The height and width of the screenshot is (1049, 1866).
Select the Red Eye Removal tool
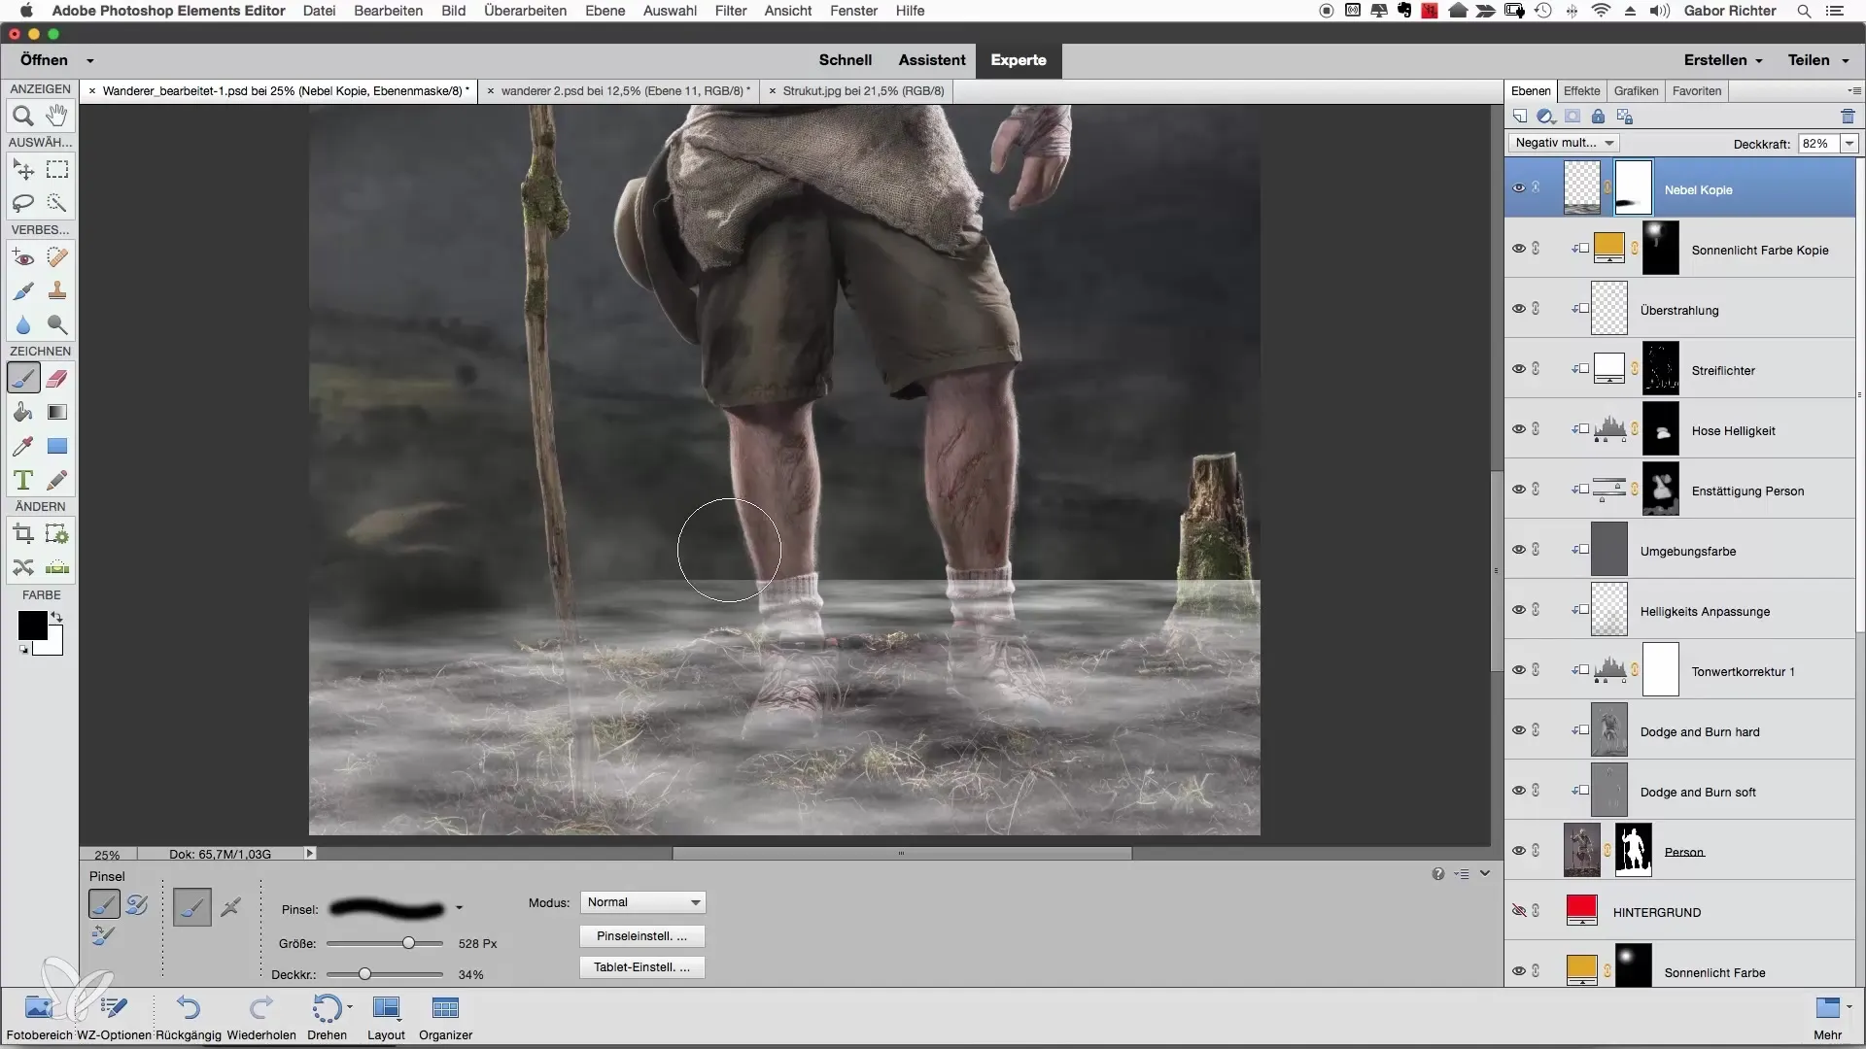pyautogui.click(x=23, y=257)
